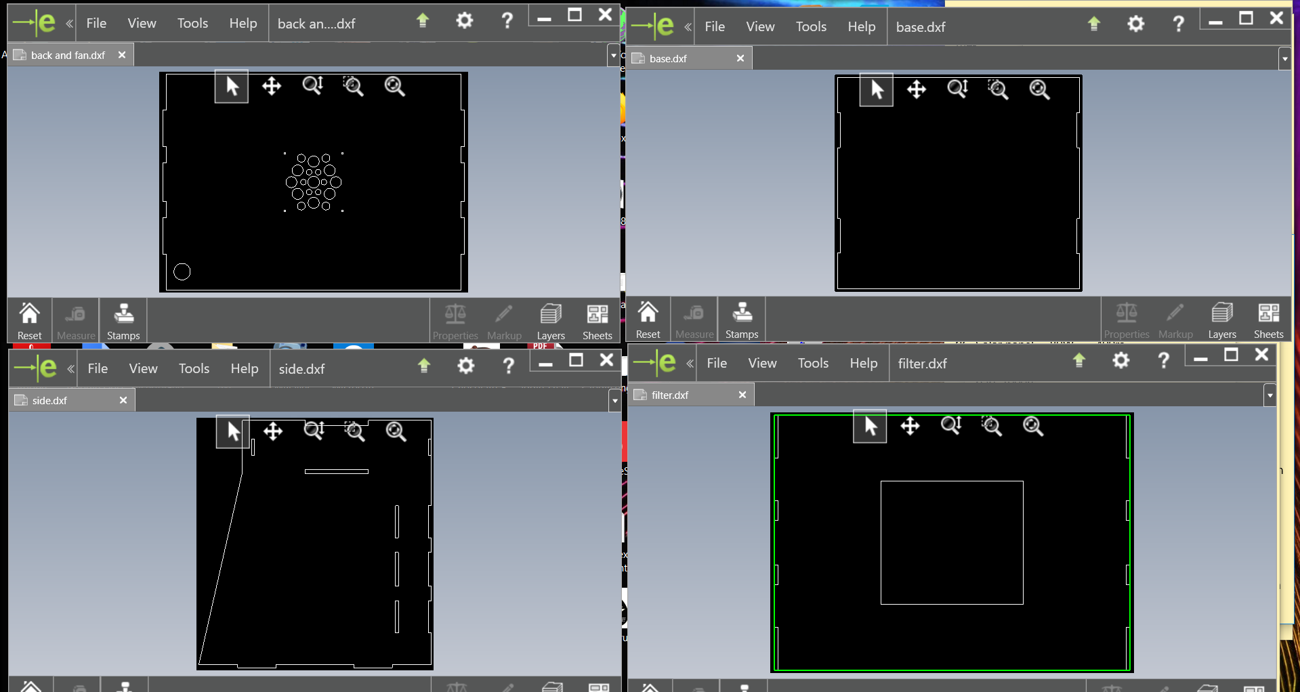Viewport: 1300px width, 692px height.
Task: Select the arrow Select tool in base.dxf window
Action: click(877, 90)
